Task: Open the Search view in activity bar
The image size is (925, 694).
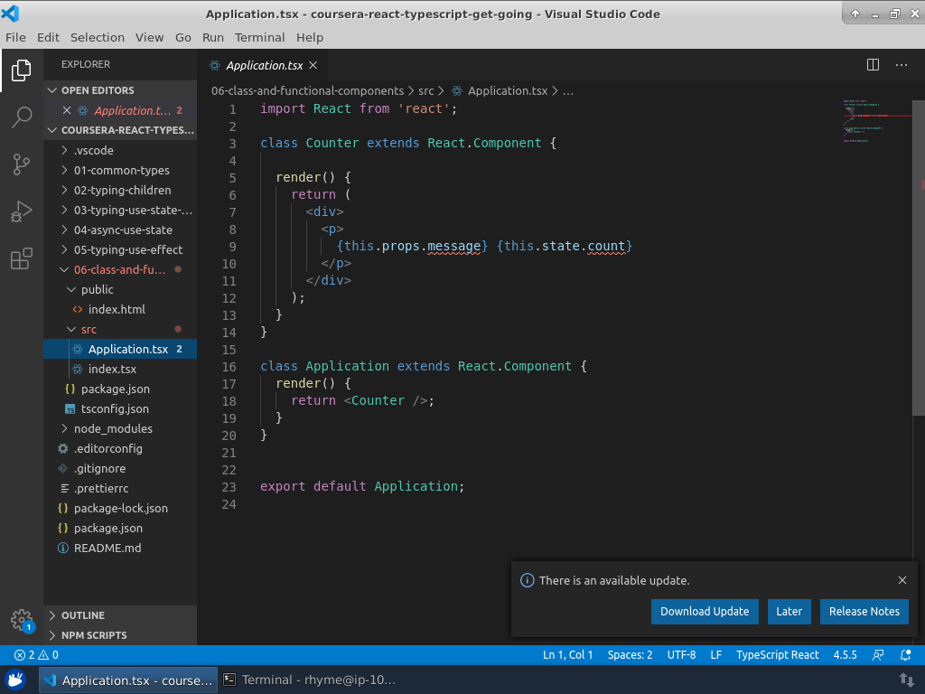Action: [x=22, y=117]
